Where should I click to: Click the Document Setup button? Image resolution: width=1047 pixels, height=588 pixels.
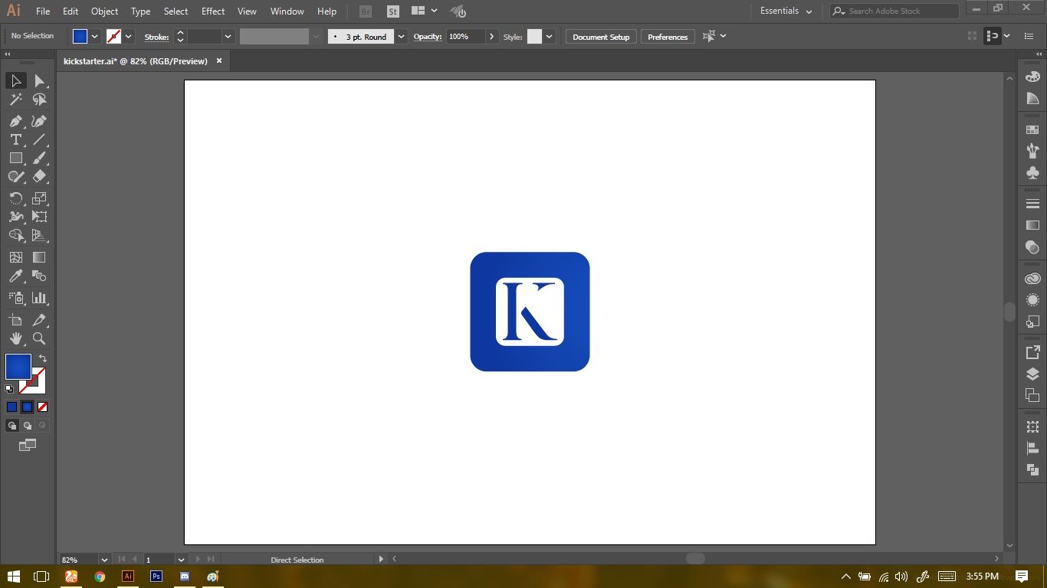(601, 37)
